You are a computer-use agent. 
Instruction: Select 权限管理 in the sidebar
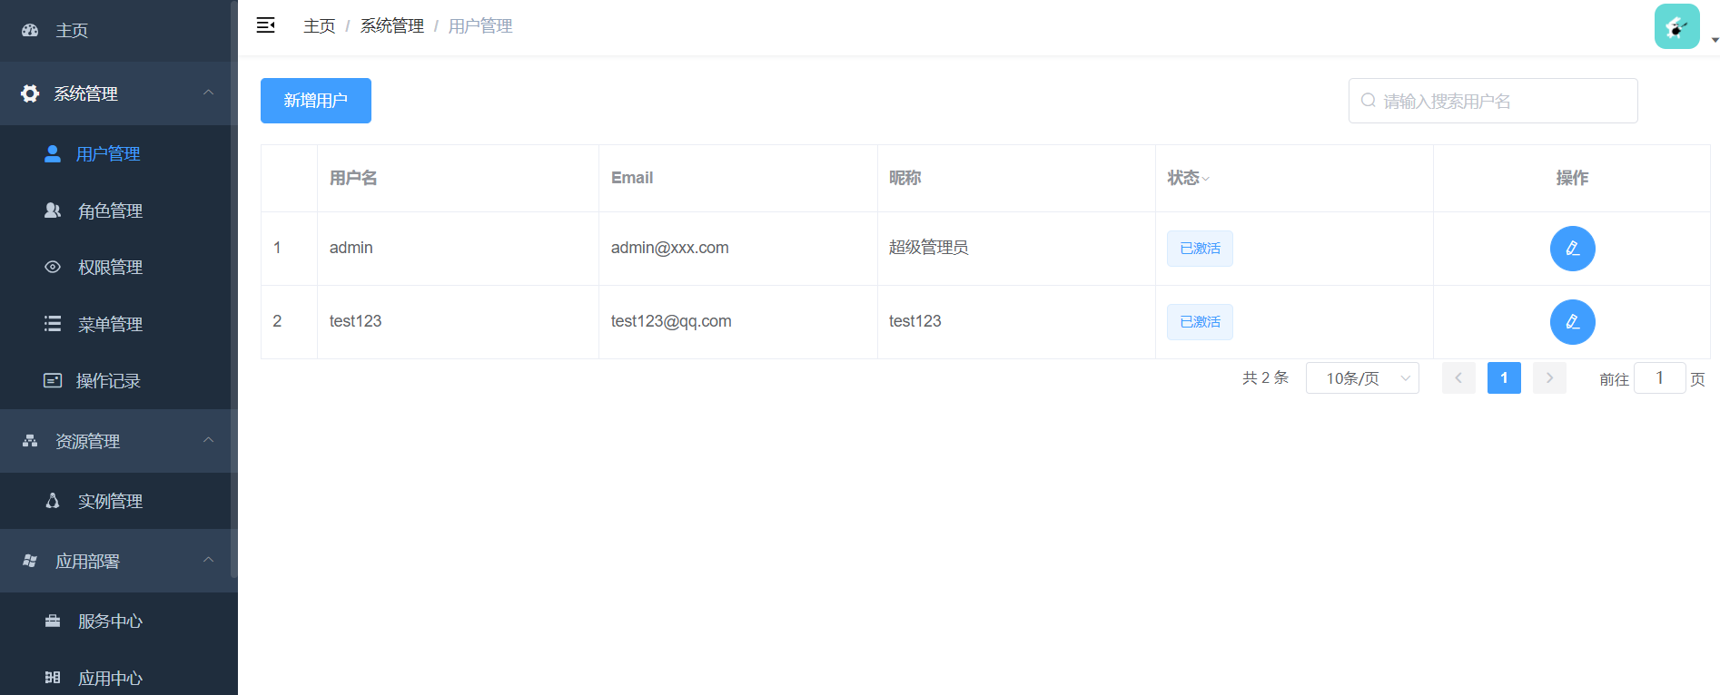(118, 267)
